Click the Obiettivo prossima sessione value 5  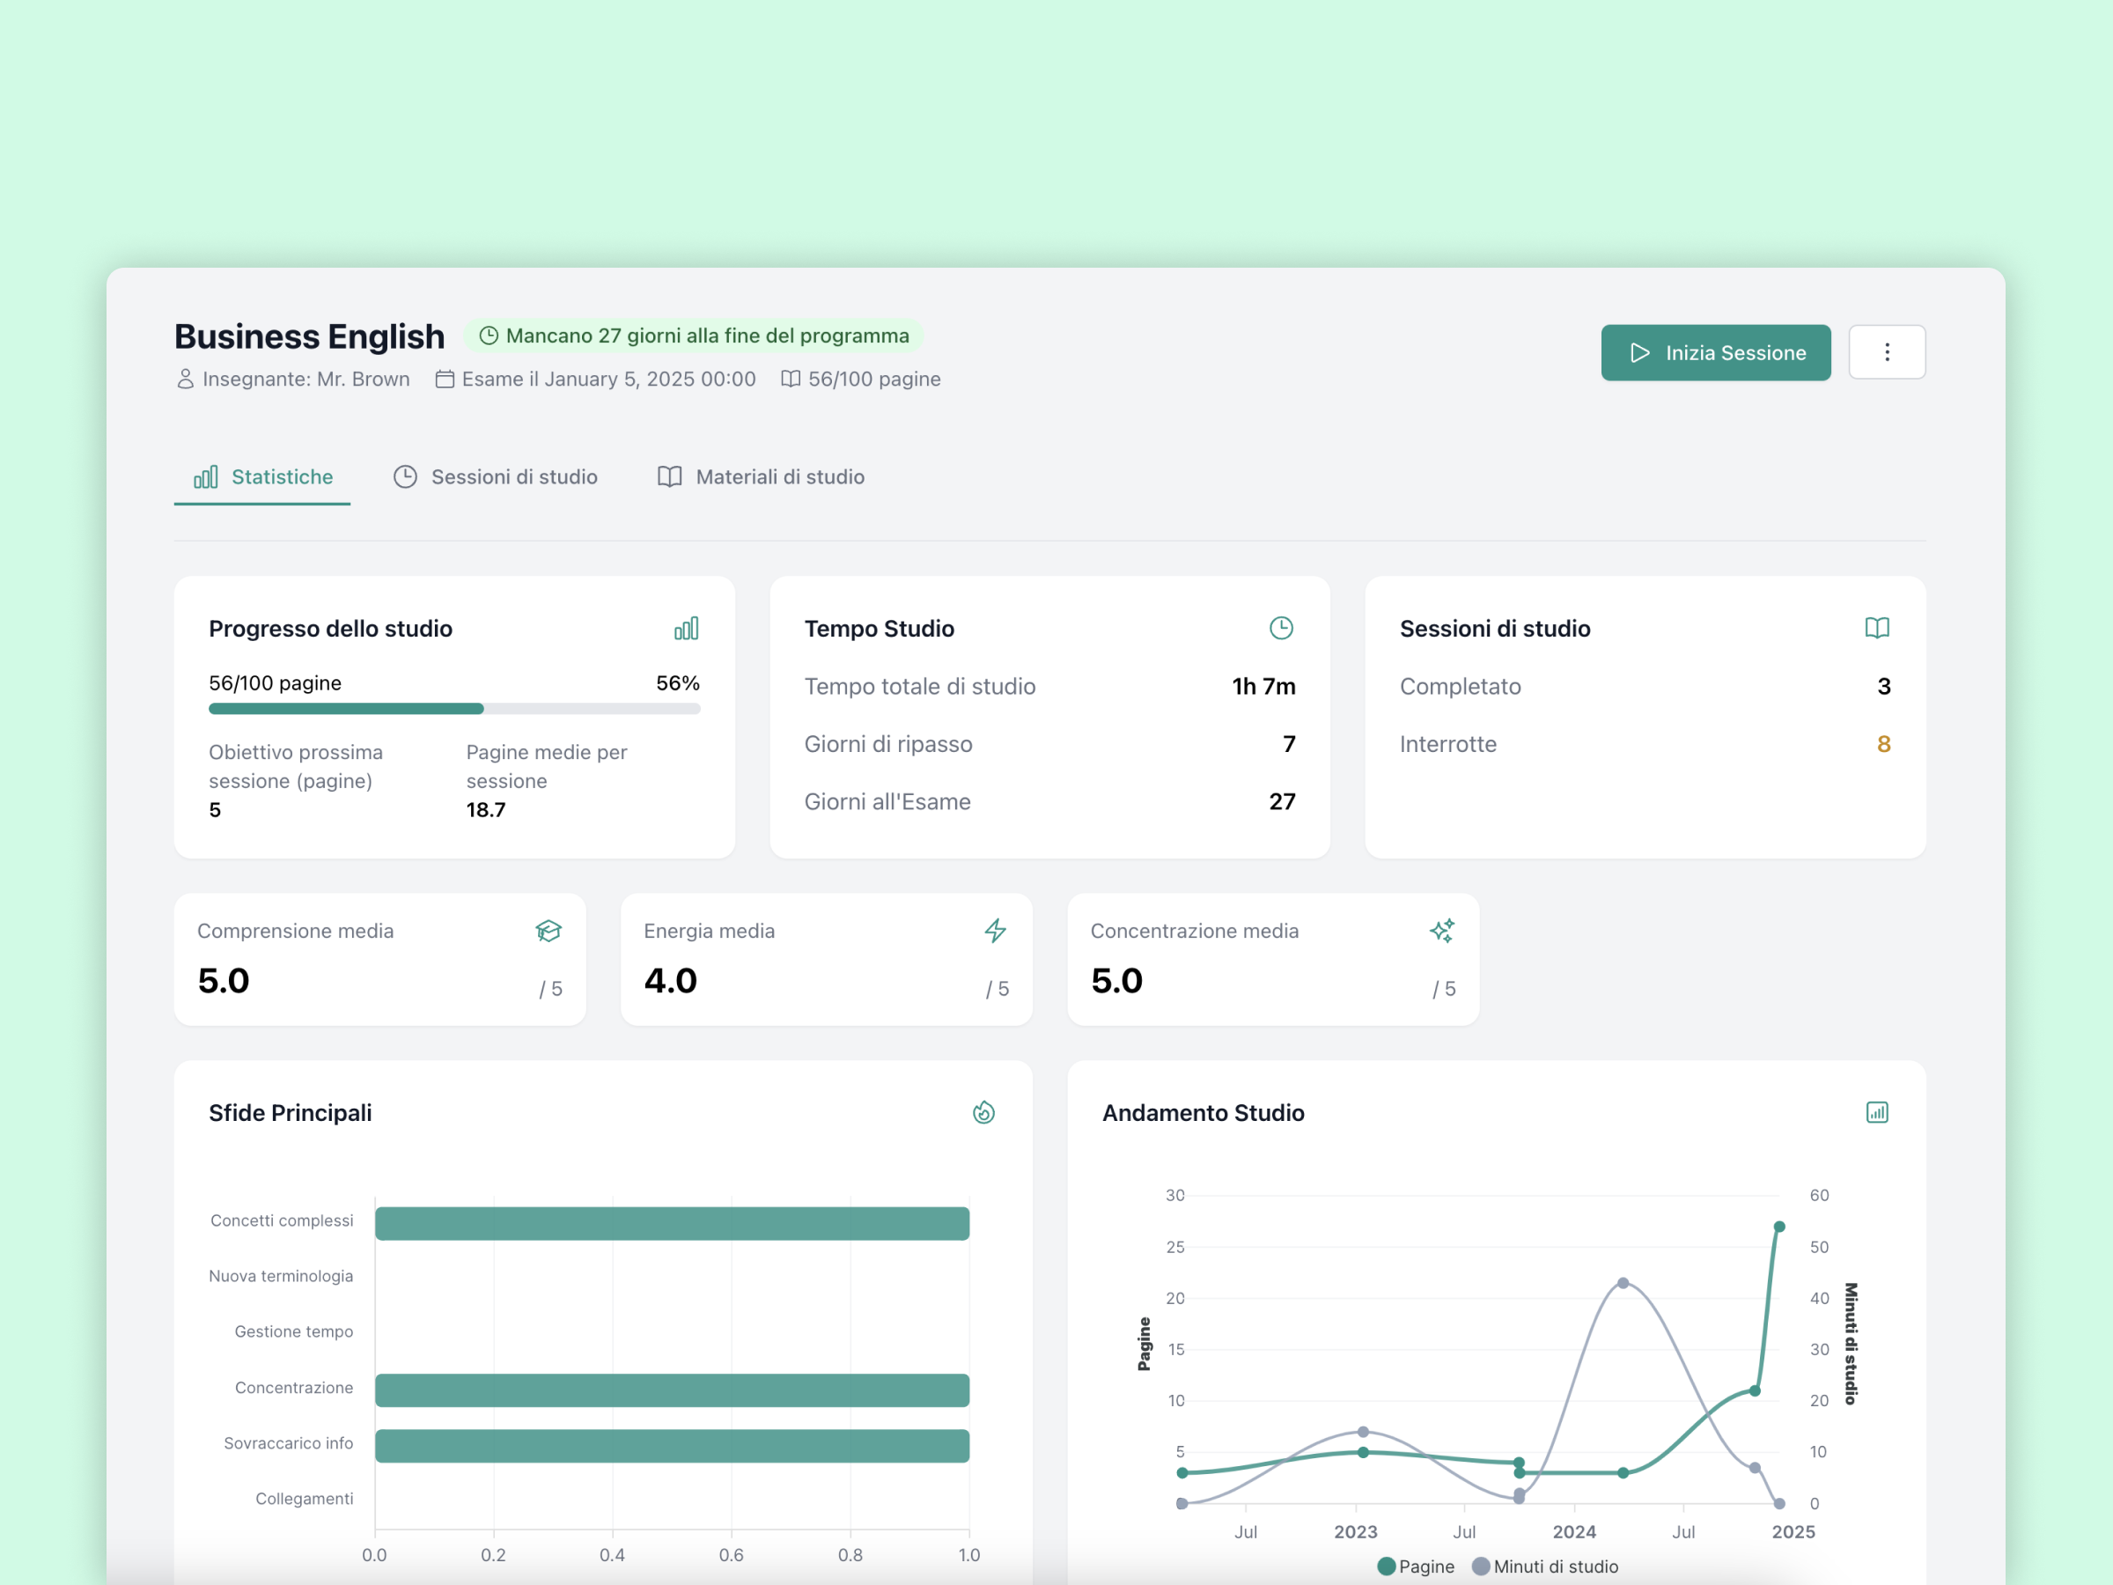[215, 810]
